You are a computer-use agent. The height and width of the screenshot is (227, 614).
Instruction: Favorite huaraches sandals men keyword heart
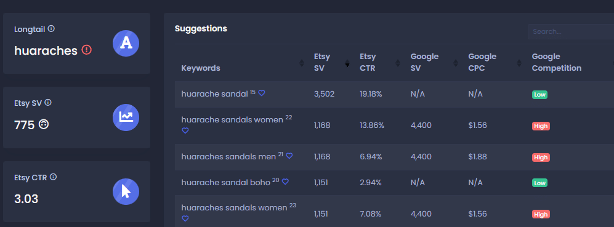[289, 156]
